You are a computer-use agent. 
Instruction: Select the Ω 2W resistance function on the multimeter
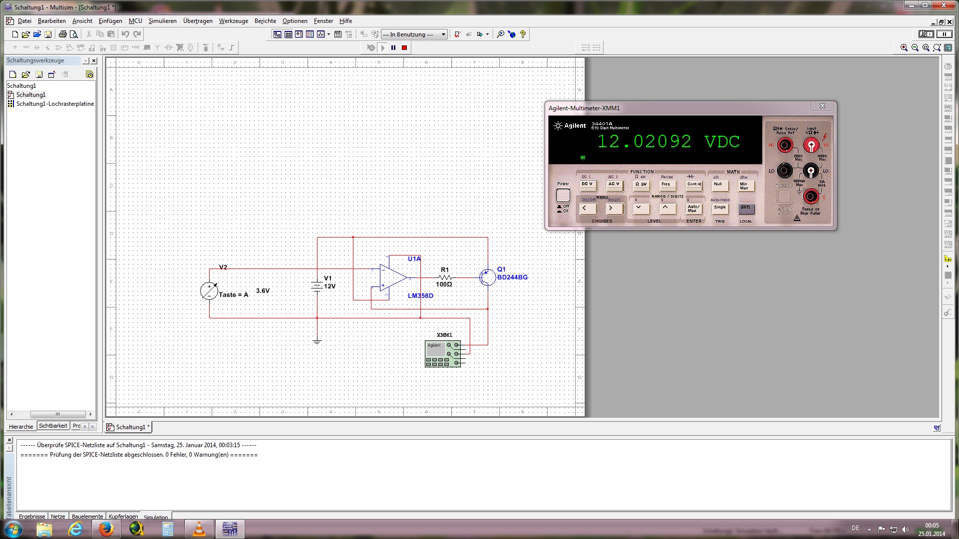(641, 185)
